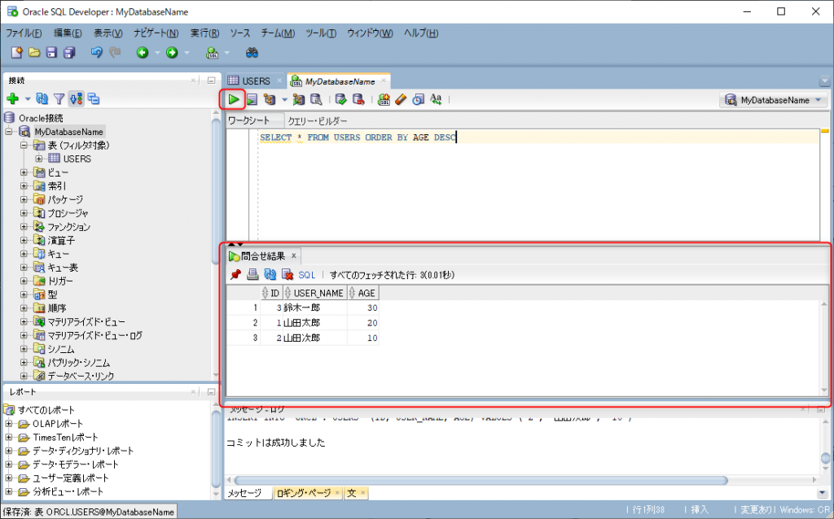Apply filter in the connections panel
Image resolution: width=834 pixels, height=519 pixels.
[x=59, y=98]
